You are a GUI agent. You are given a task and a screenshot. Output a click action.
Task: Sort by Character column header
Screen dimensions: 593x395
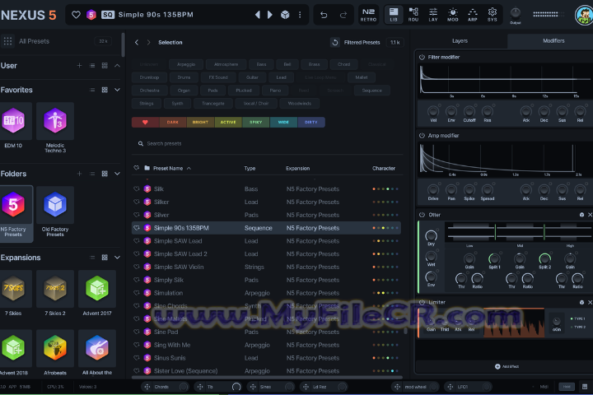(384, 168)
